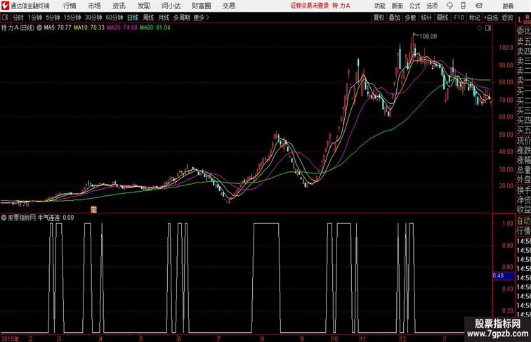Select the 月线 monthly period tab
Screen dimensions: 531x342
point(164,18)
